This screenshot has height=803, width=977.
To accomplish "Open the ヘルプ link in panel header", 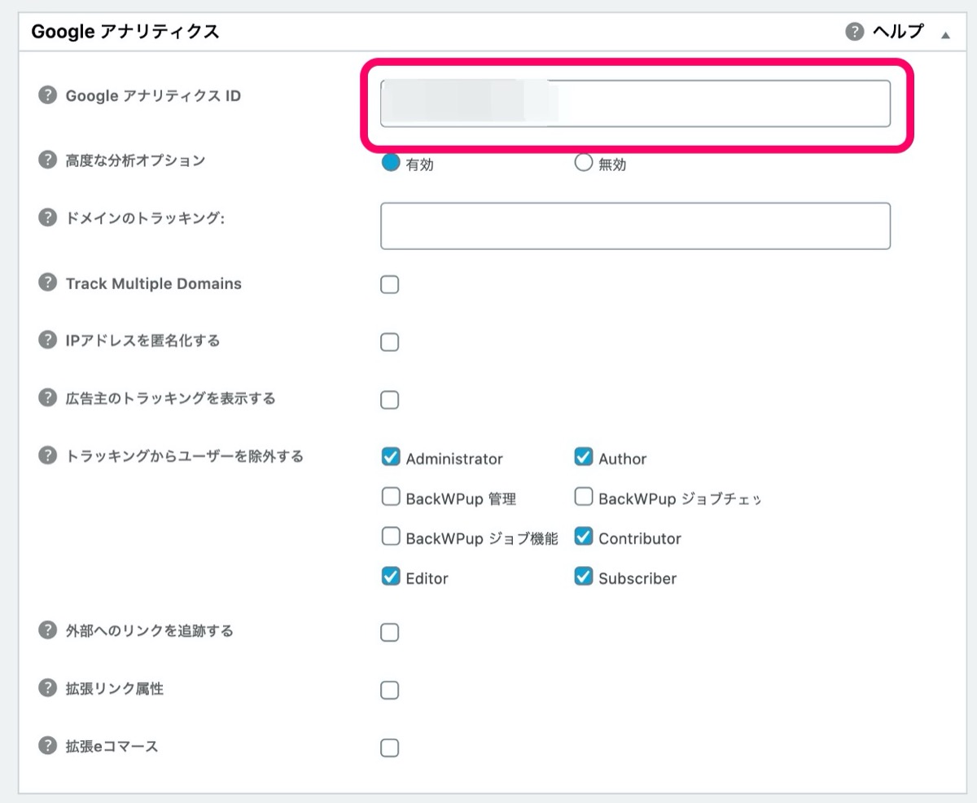I will point(898,32).
